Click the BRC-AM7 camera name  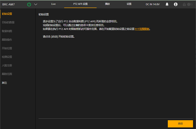(x=9, y=4)
